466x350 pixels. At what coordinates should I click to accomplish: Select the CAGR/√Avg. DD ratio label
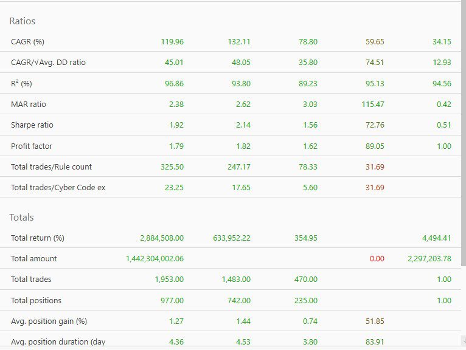point(48,63)
